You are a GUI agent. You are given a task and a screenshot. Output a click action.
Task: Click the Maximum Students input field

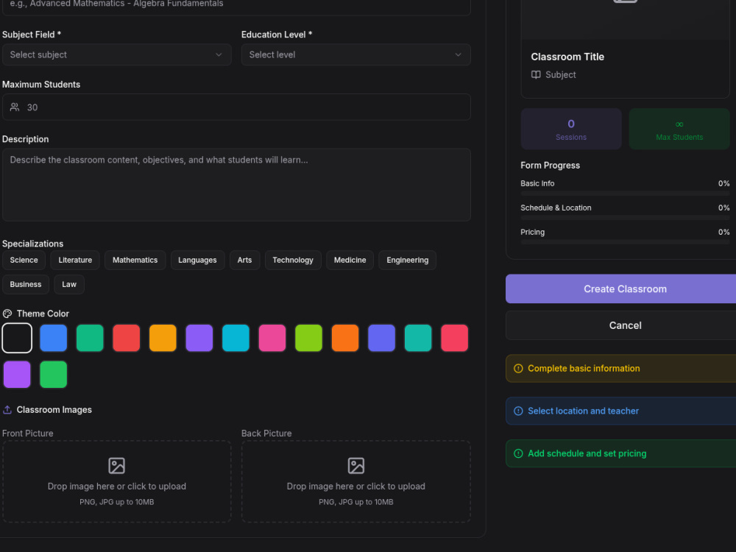[236, 107]
